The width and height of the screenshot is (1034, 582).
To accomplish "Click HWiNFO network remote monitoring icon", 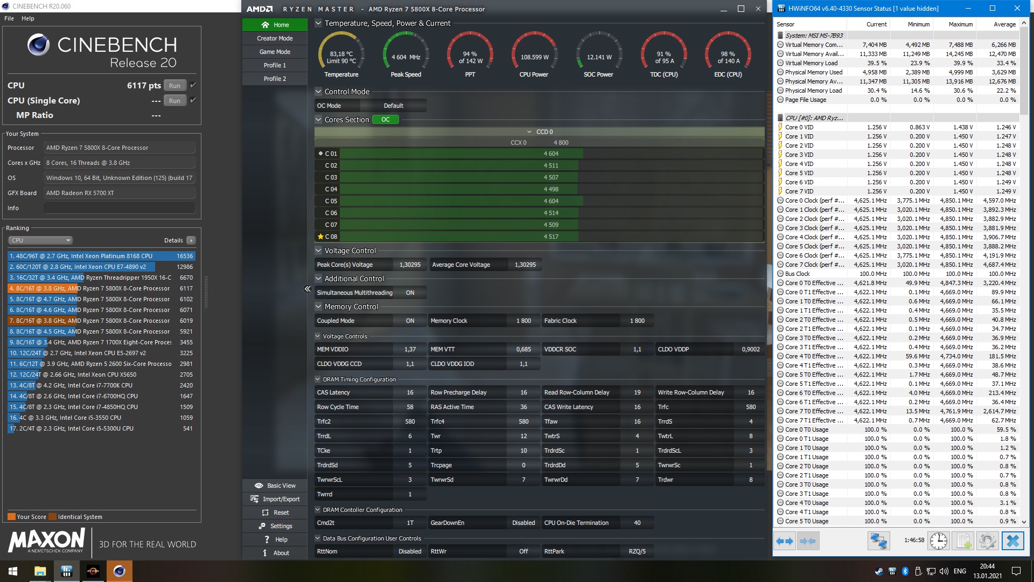I will click(x=878, y=541).
